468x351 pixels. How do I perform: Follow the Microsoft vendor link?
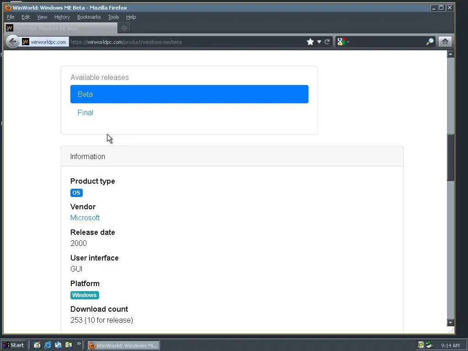pos(85,218)
